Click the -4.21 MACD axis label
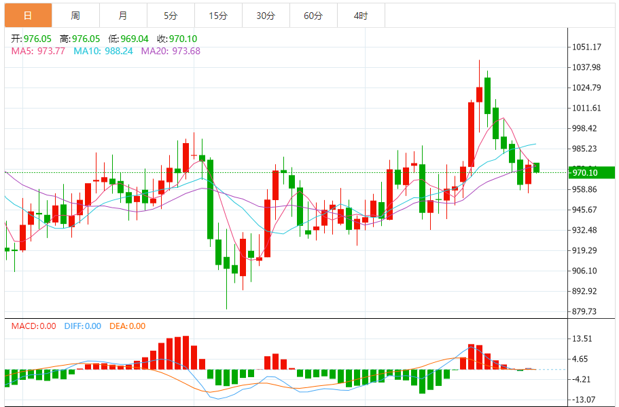 pos(582,379)
